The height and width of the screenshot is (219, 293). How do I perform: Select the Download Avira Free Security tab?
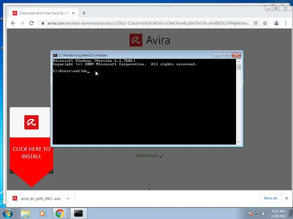coord(43,13)
